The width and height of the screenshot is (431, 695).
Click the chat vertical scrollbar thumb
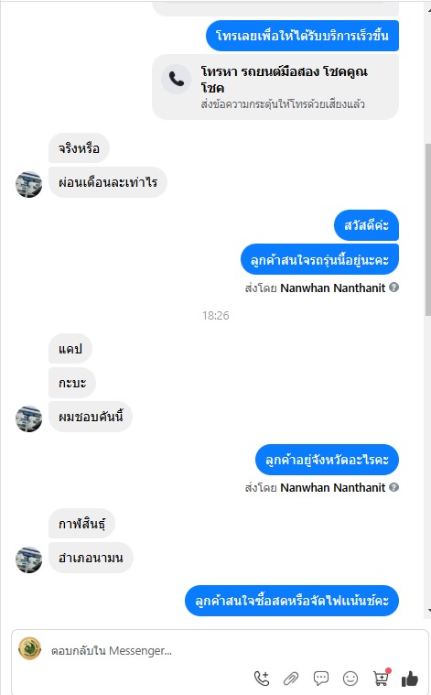427,229
